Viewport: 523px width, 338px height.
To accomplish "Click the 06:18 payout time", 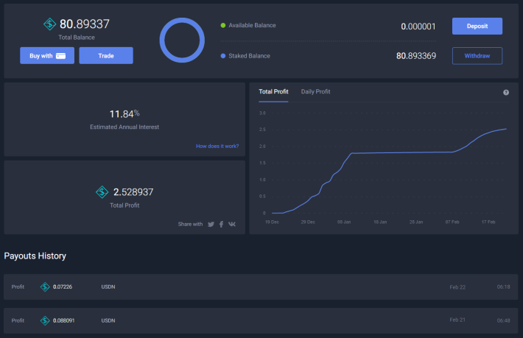I will pos(503,286).
